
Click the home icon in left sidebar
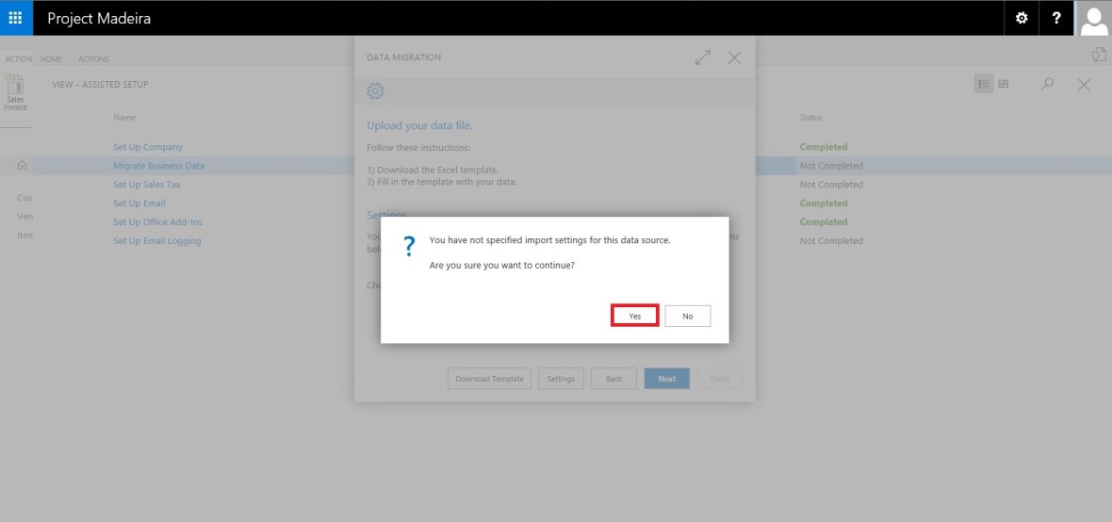(x=22, y=166)
